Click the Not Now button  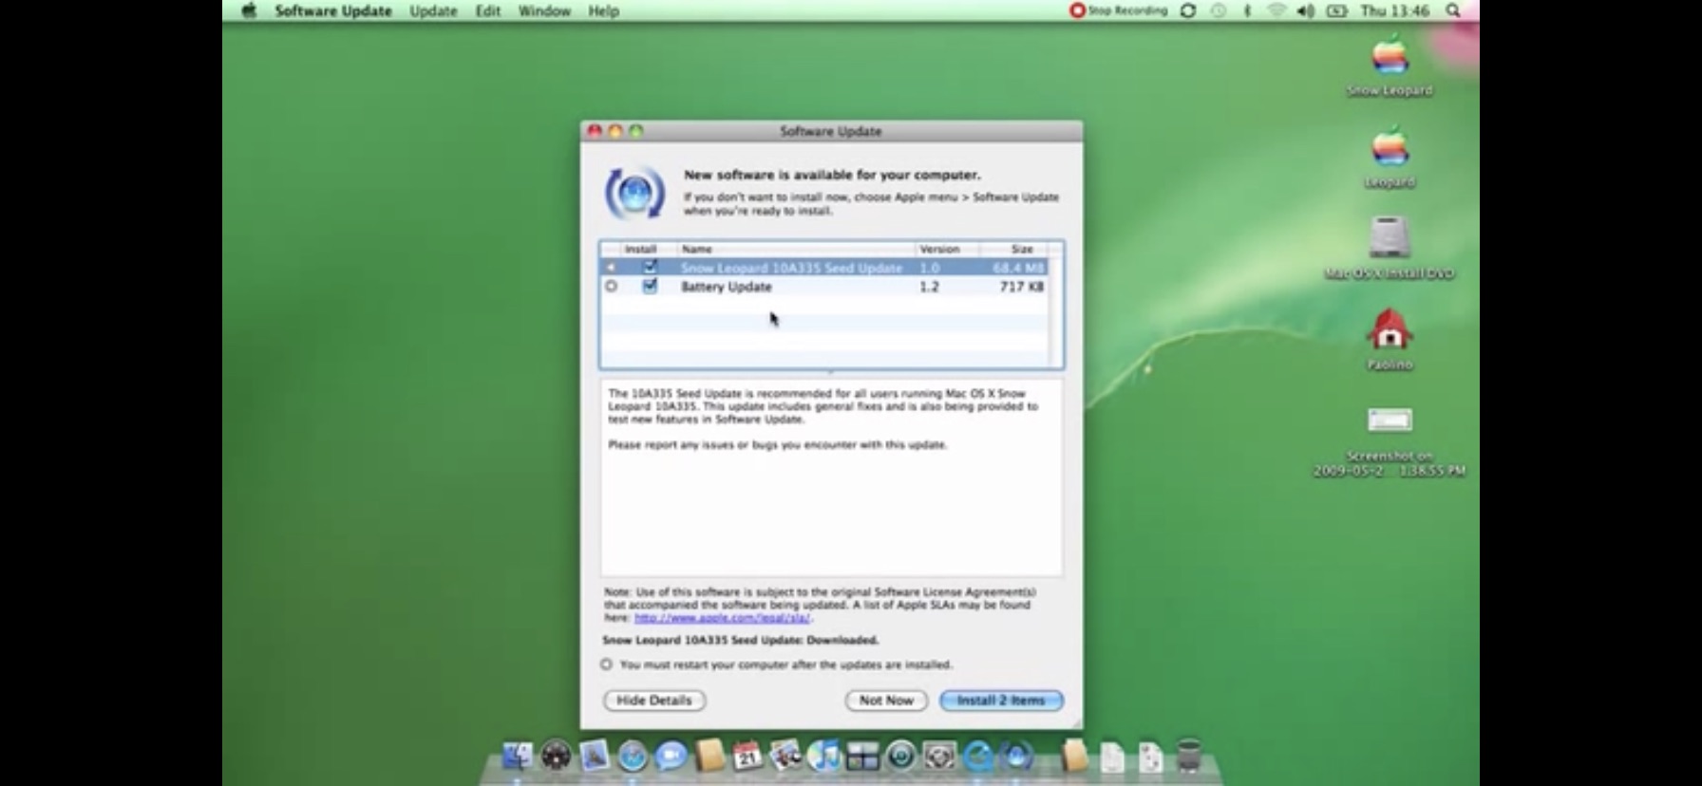tap(886, 701)
